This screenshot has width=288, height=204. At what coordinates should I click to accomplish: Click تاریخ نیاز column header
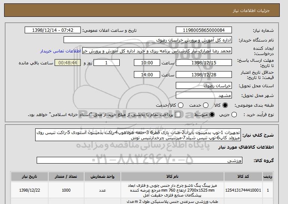pos(30,176)
